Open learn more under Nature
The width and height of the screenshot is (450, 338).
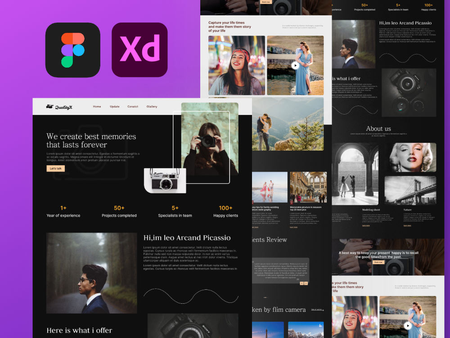pyautogui.click(x=407, y=225)
